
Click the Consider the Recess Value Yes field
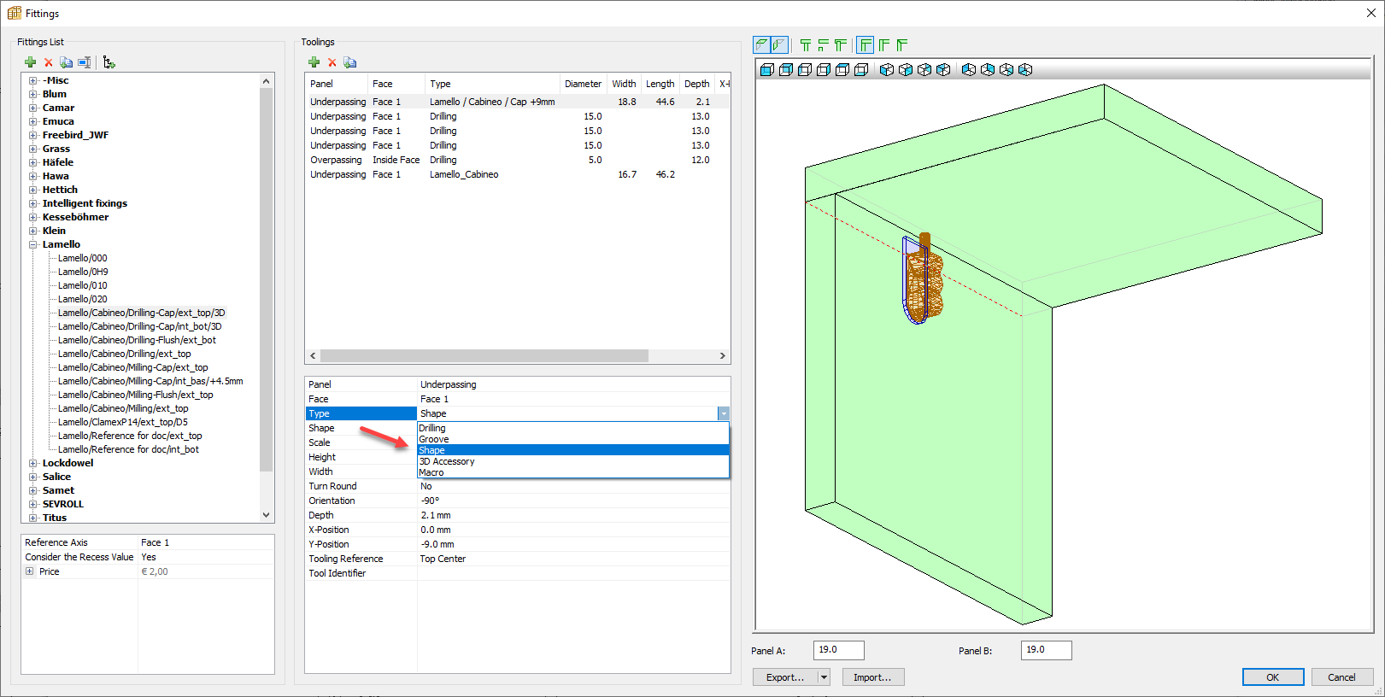click(x=206, y=557)
